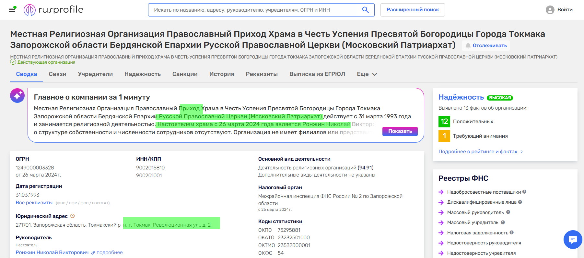Click the registration date 31.03.1993
This screenshot has width=584, height=258.
point(28,195)
